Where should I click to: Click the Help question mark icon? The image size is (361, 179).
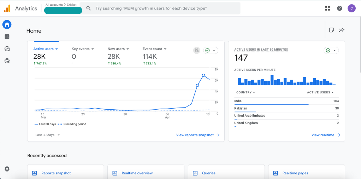339,8
